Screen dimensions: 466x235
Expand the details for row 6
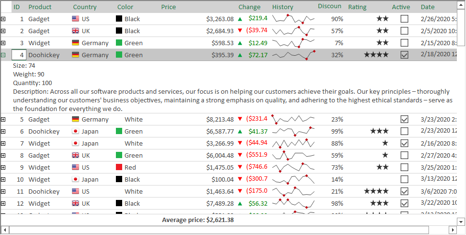pyautogui.click(x=3, y=131)
